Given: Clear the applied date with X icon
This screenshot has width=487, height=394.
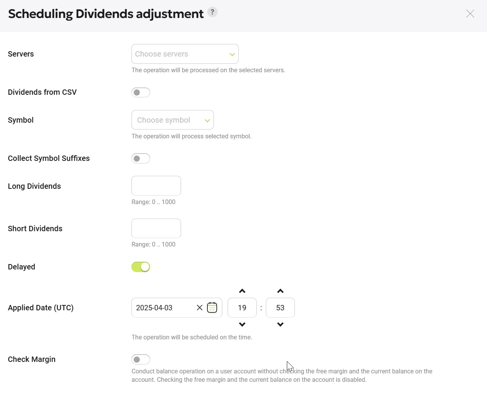Looking at the screenshot, I should point(199,308).
